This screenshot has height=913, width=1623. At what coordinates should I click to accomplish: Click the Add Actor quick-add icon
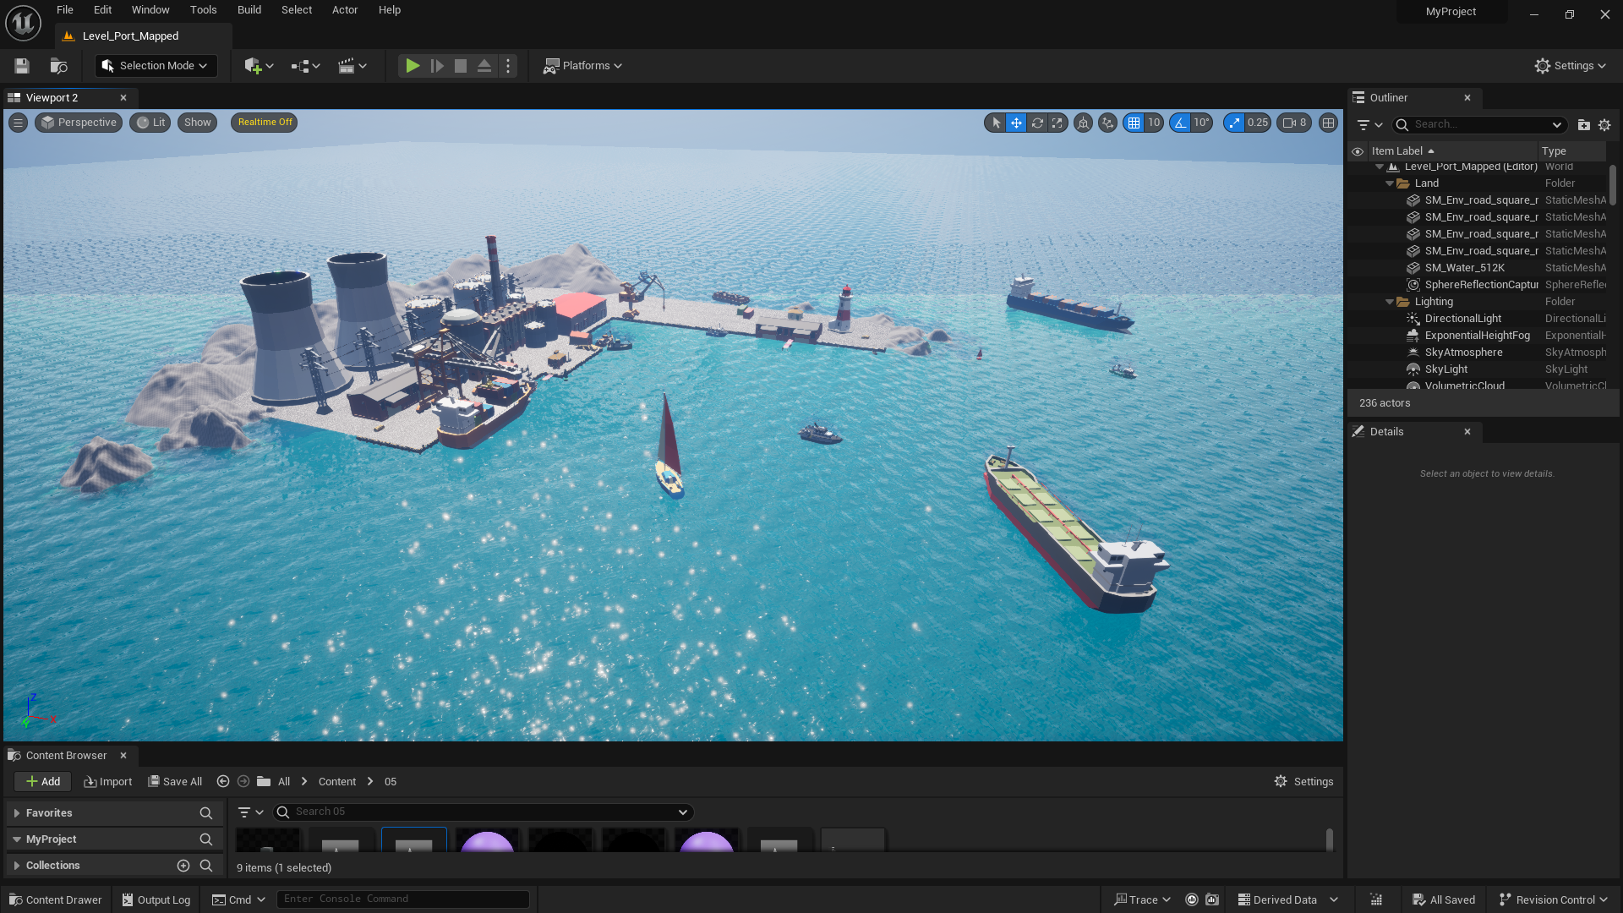pos(253,65)
